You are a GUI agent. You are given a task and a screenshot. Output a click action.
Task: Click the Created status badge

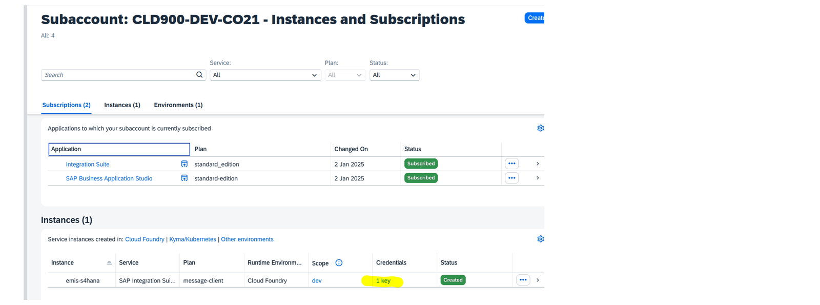(453, 280)
